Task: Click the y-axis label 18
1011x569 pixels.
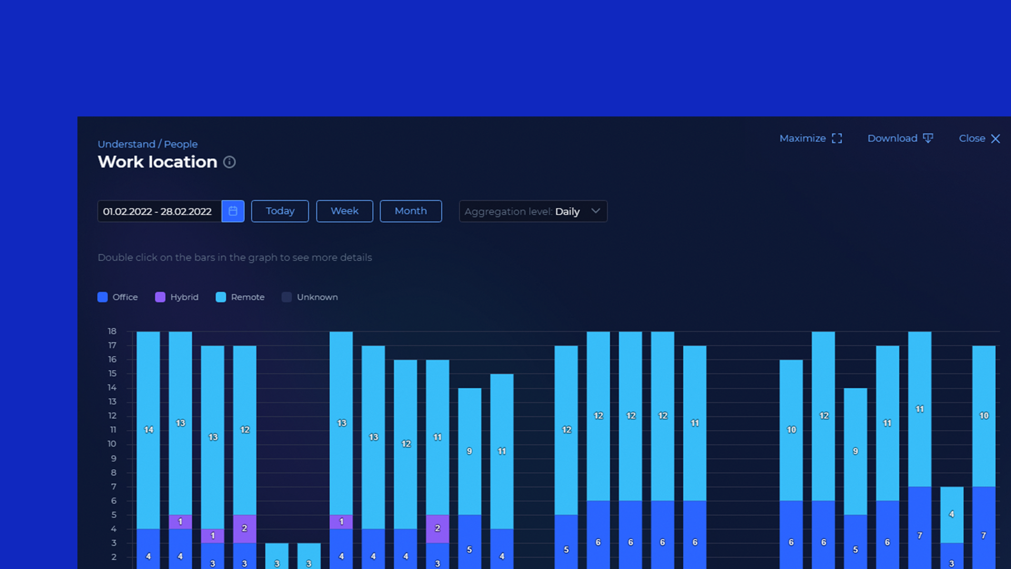Action: pyautogui.click(x=112, y=331)
